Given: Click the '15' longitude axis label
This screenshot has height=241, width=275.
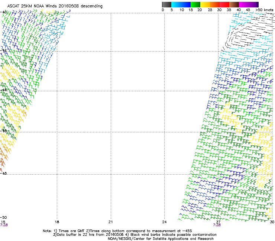Looking at the screenshot, I should point(3,222).
